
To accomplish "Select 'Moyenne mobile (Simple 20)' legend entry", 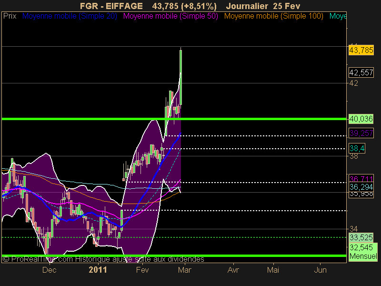I will point(70,16).
